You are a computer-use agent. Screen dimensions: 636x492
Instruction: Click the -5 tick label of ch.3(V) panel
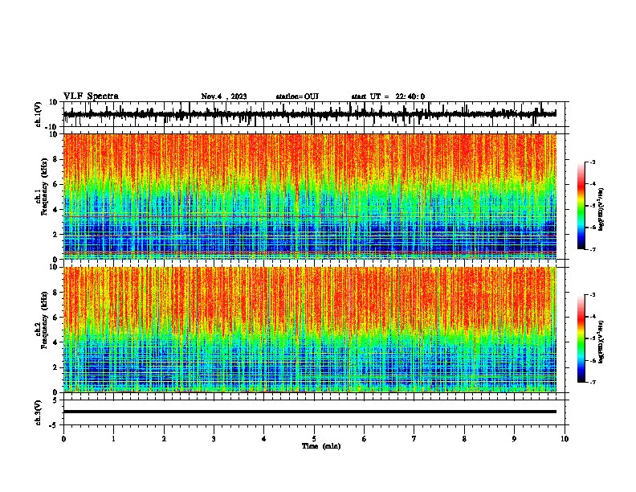point(54,425)
